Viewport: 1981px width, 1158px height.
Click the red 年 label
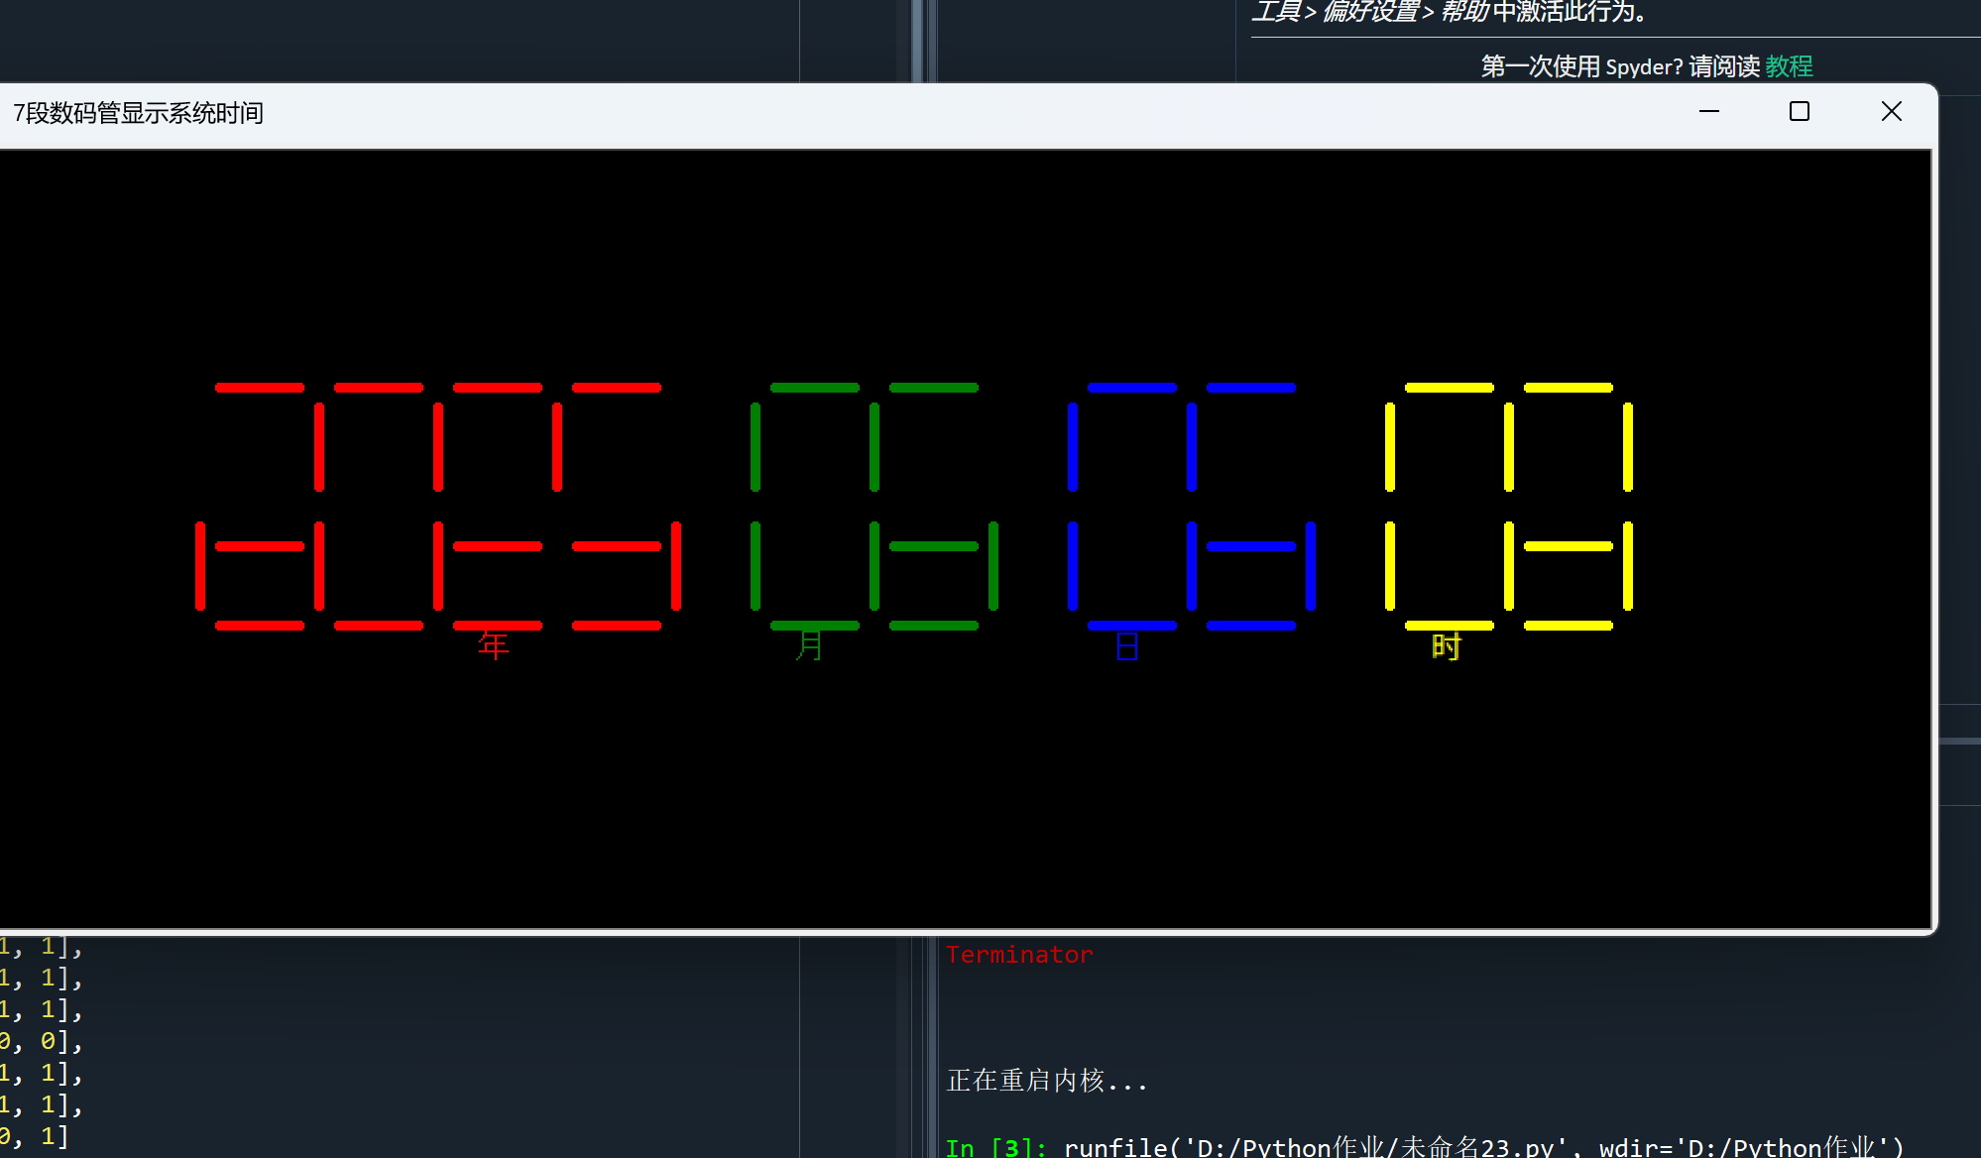tap(494, 645)
